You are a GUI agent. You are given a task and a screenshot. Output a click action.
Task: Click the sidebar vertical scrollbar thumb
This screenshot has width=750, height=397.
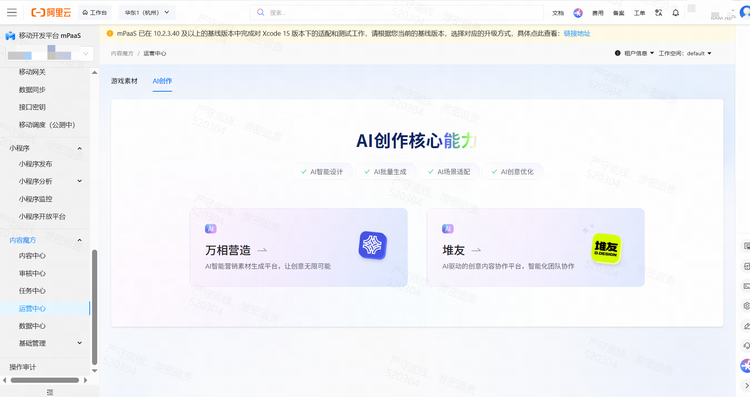point(94,307)
